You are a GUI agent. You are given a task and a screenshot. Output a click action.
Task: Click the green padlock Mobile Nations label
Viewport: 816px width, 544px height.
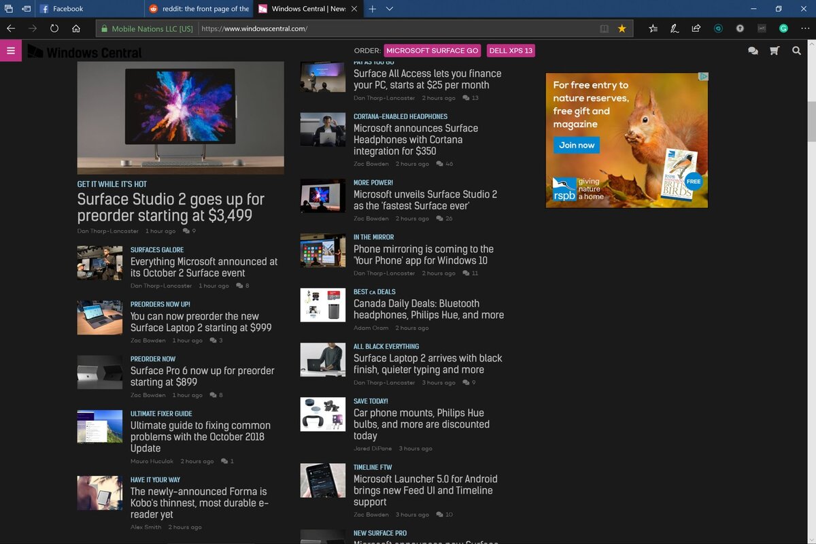point(147,29)
